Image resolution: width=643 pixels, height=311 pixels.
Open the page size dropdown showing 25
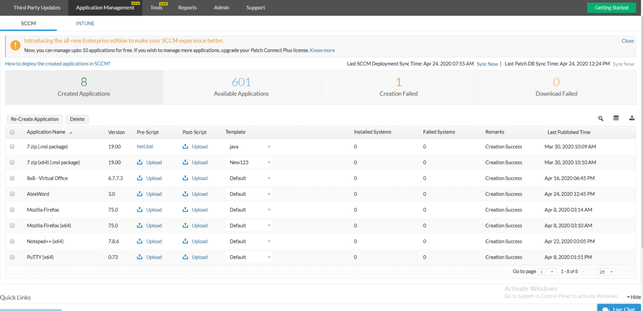[x=606, y=271]
